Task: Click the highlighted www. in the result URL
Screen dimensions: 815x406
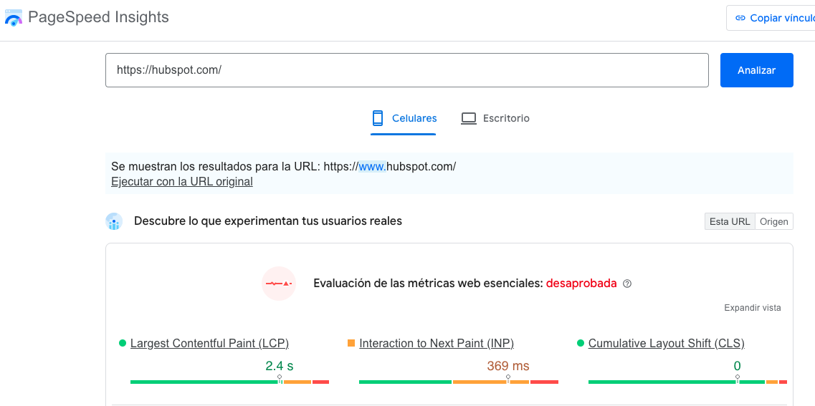Action: click(373, 167)
